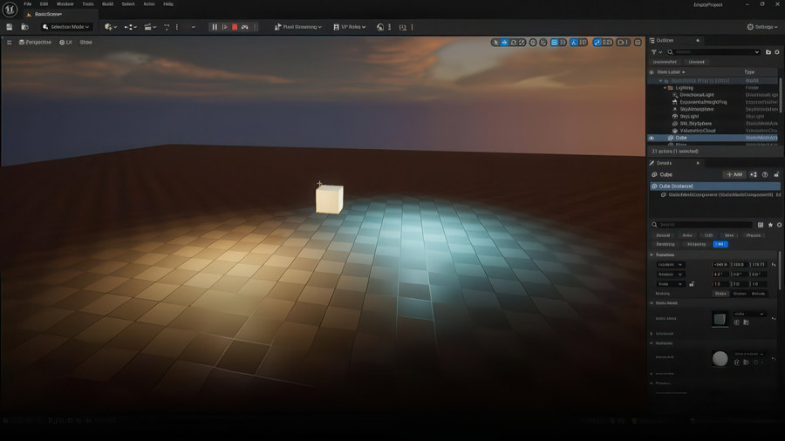Open the Window menu
The height and width of the screenshot is (441, 785).
click(65, 4)
